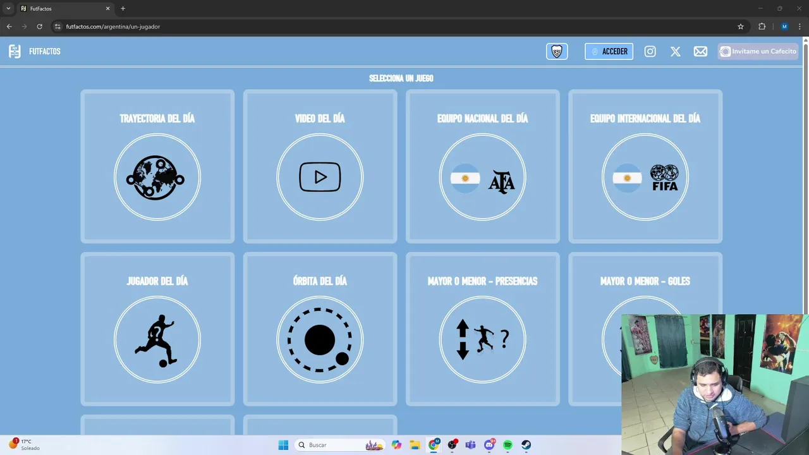Click the Mayor o Menor - Presencias title
Screen dimensions: 809x455
point(482,281)
